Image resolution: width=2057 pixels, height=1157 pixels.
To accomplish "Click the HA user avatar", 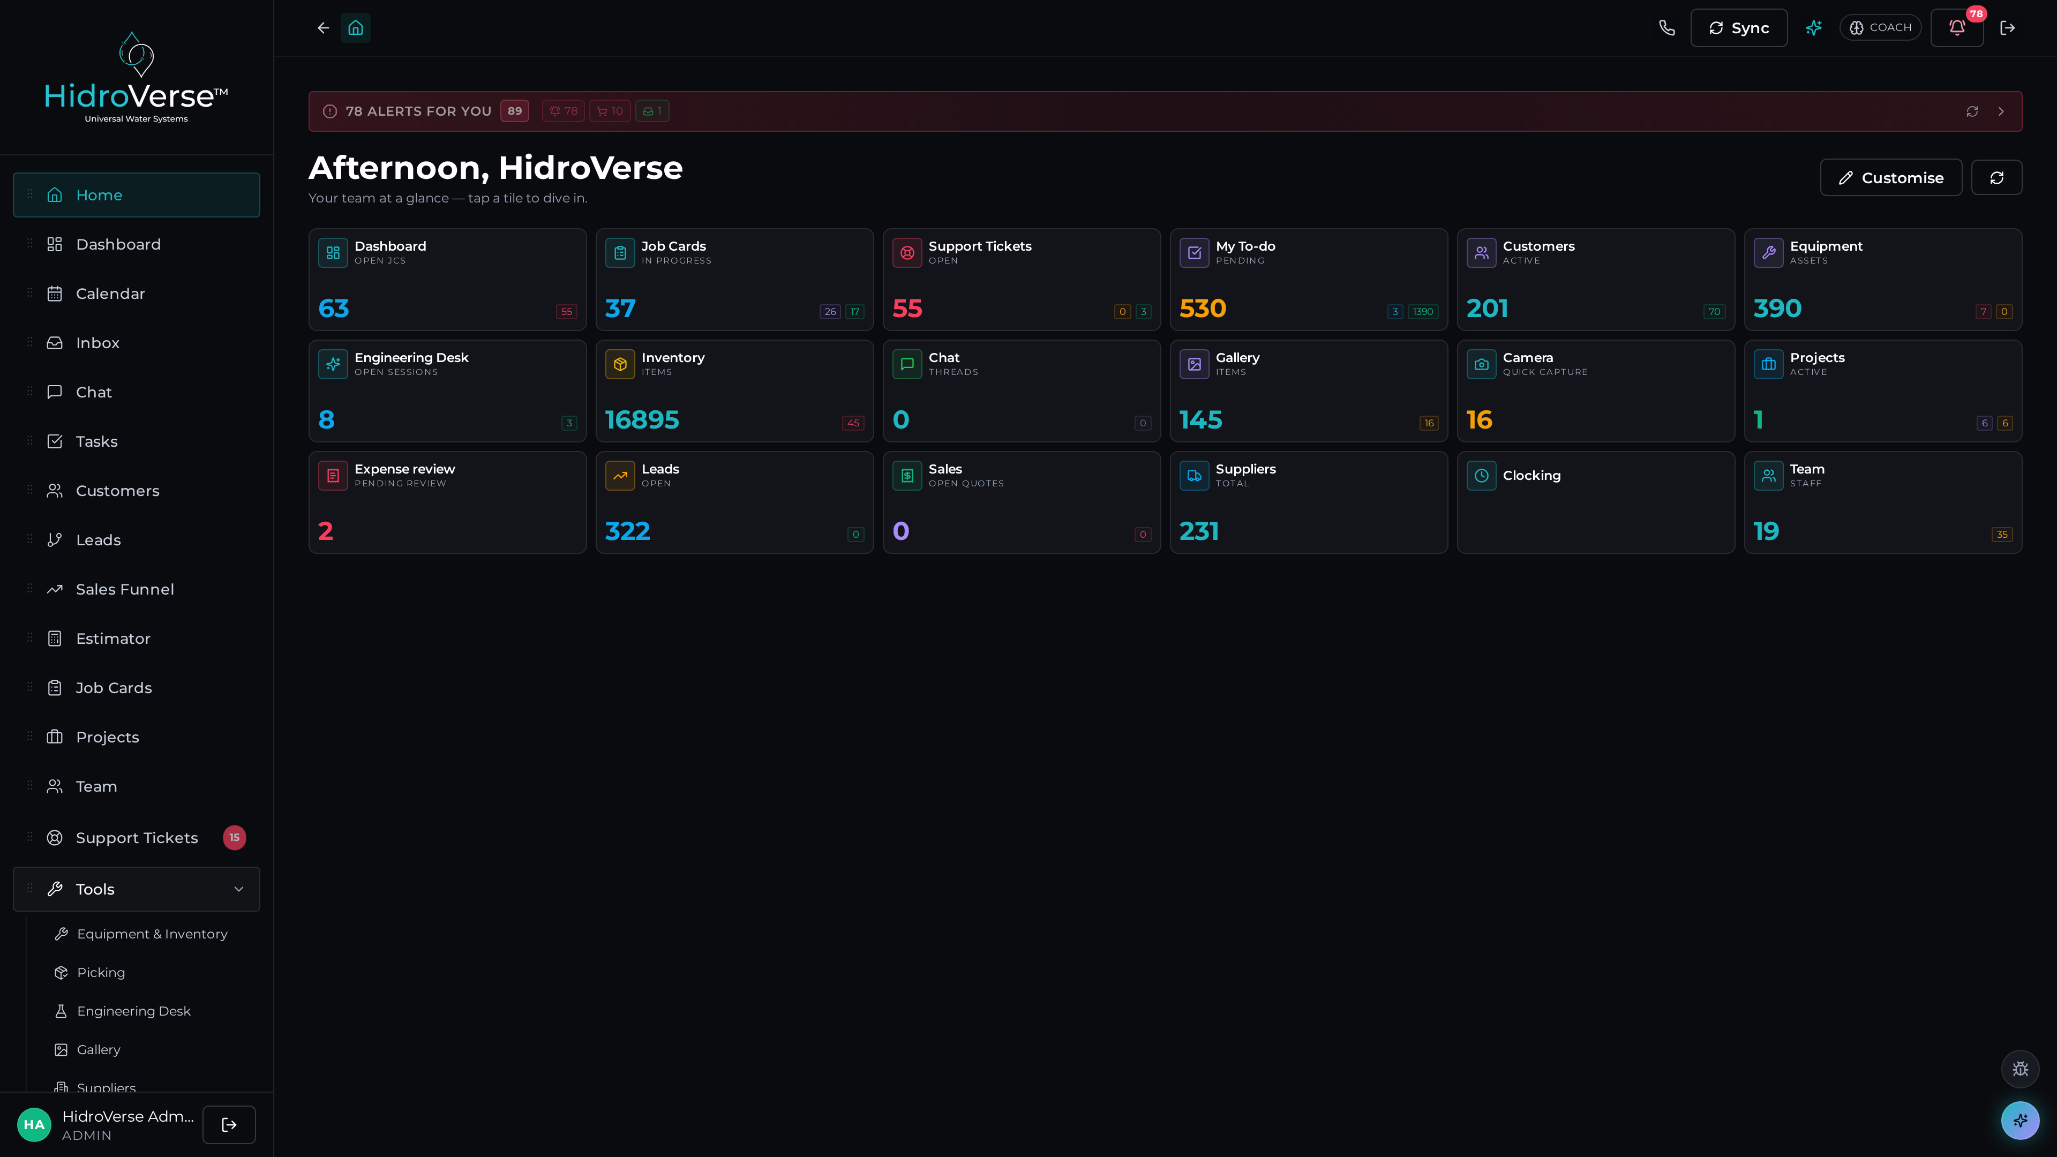I will [34, 1124].
